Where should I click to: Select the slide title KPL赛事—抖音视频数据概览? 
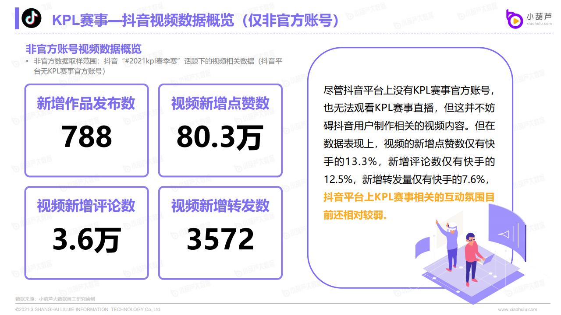pyautogui.click(x=195, y=20)
